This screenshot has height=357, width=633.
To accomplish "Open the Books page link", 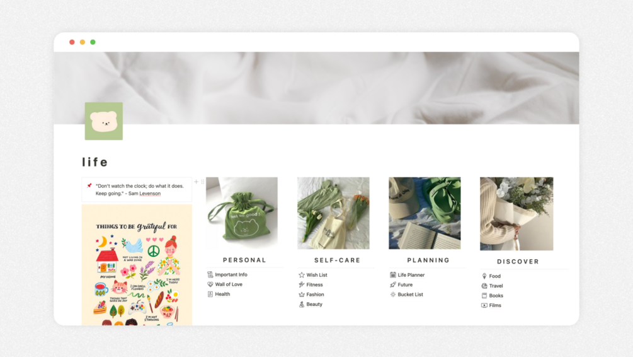I will coord(496,296).
